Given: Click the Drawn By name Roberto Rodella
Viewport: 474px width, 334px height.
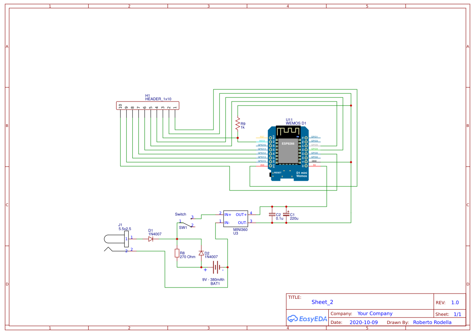Looking at the screenshot, I should 433,322.
